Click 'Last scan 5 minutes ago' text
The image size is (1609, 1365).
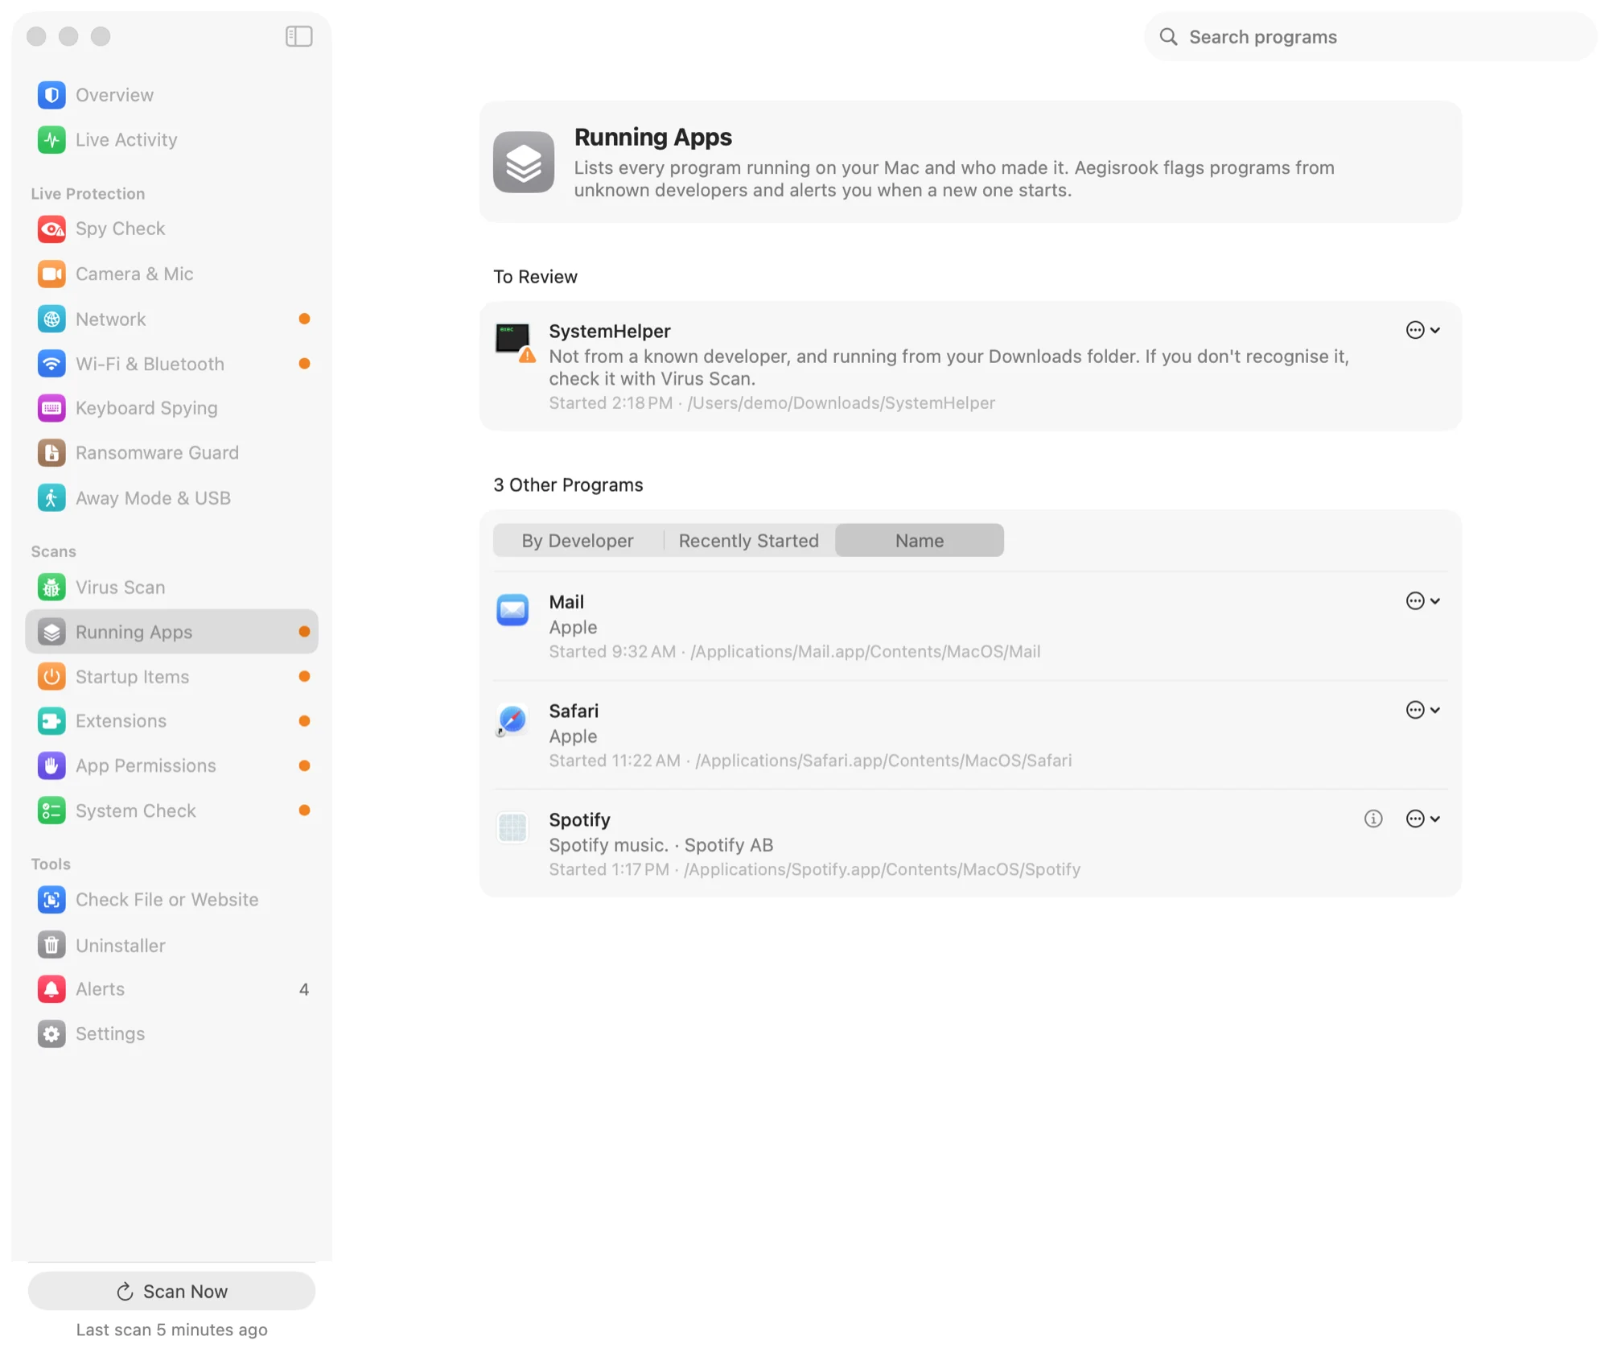tap(171, 1330)
